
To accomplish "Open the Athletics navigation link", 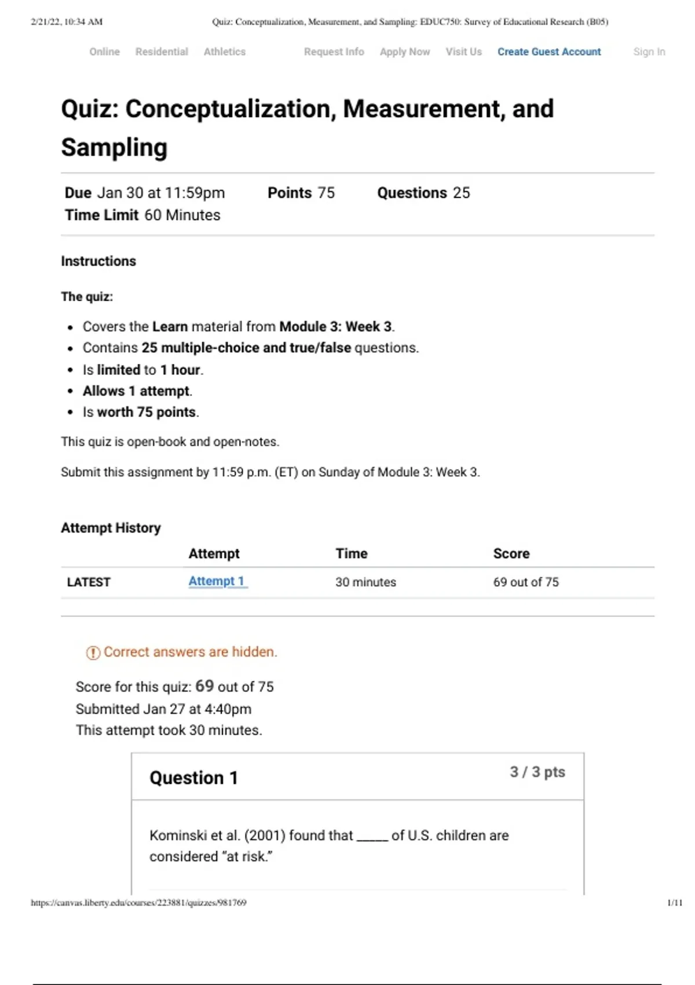I will [225, 52].
